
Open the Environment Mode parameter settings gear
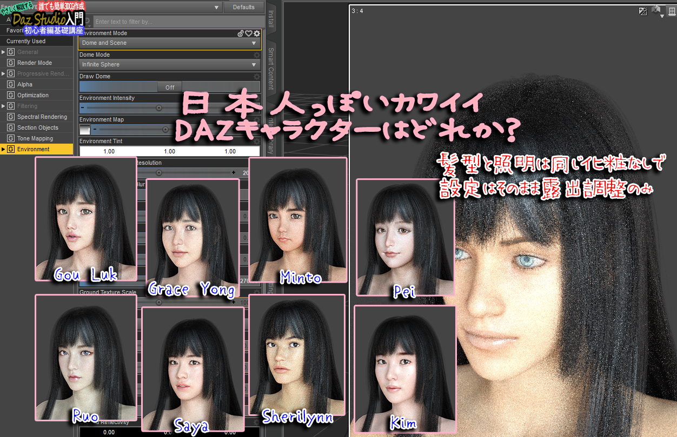256,33
